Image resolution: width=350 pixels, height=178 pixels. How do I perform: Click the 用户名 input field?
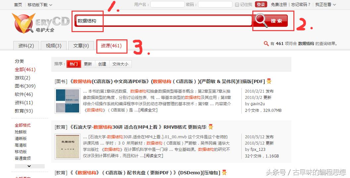coord(168,4)
